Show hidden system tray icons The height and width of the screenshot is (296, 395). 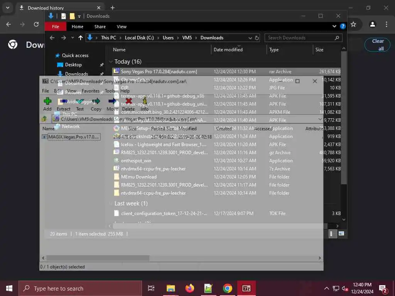pos(326,288)
